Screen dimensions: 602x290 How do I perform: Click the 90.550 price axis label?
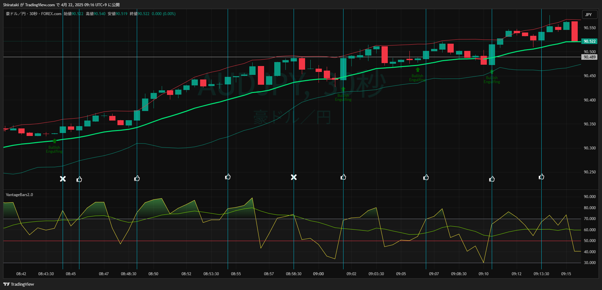pyautogui.click(x=590, y=28)
